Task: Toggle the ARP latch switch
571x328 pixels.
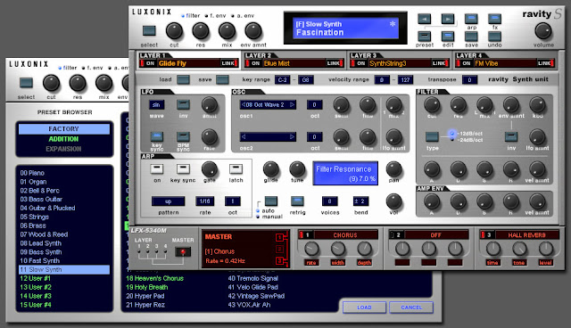Action: tap(236, 169)
